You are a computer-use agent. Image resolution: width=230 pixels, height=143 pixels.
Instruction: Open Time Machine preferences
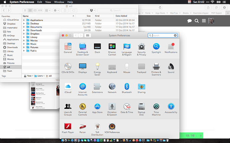156,107
